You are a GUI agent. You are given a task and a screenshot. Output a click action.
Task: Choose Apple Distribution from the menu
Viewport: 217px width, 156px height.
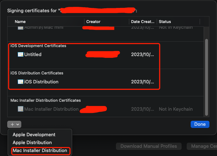32,142
